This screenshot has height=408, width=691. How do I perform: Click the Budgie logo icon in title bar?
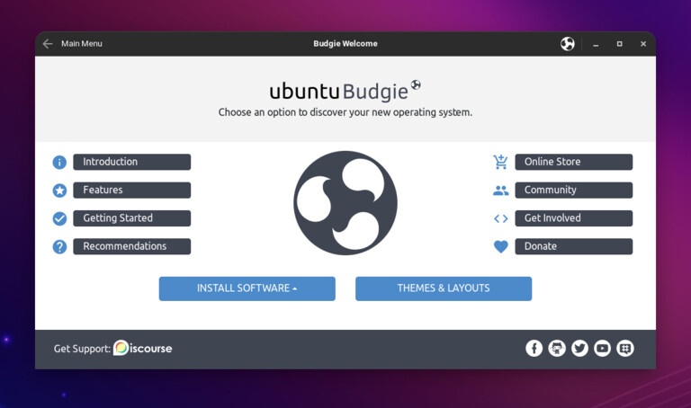[x=567, y=43]
